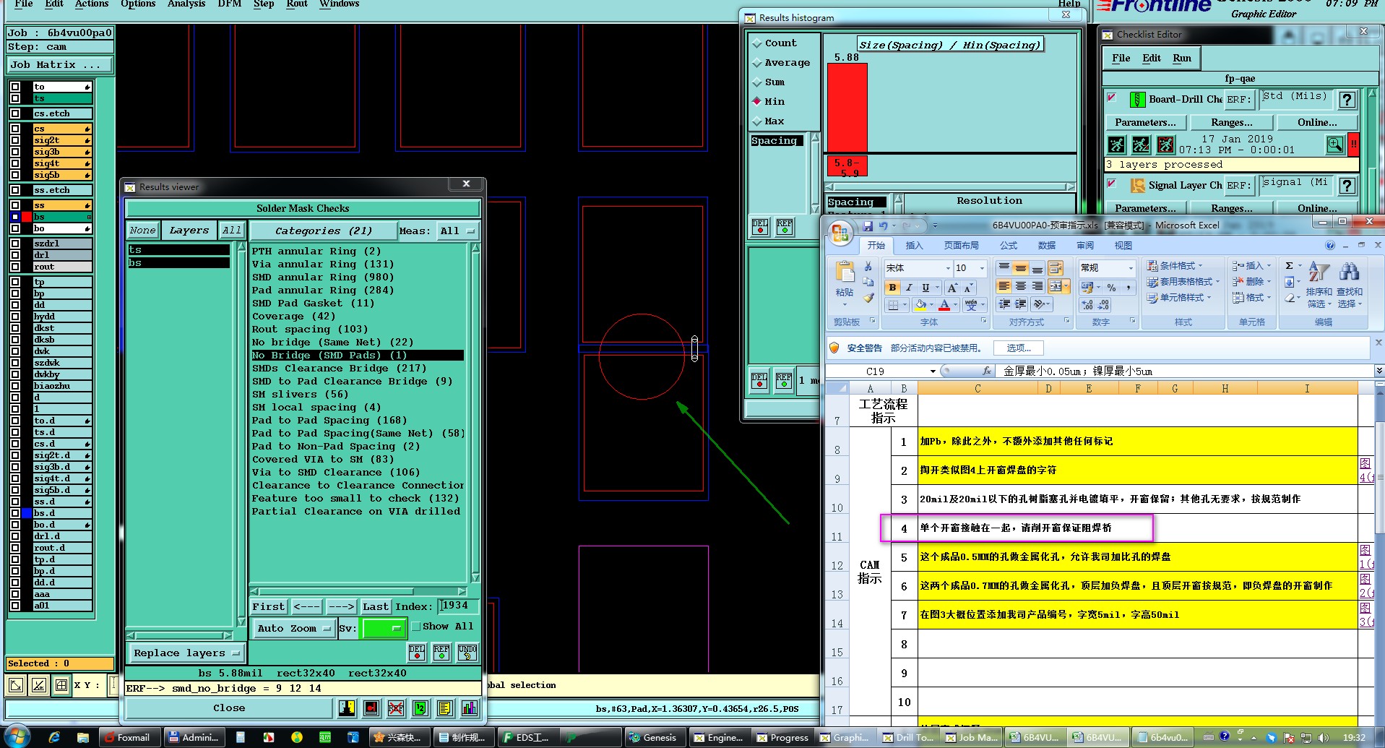Select the Max radio option
Viewport: 1385px width, 748px height.
[757, 121]
